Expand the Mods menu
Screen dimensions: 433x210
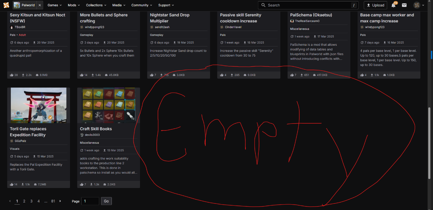tap(74, 5)
